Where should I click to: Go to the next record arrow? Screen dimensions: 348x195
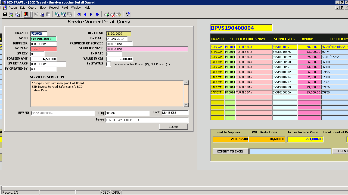point(91,14)
